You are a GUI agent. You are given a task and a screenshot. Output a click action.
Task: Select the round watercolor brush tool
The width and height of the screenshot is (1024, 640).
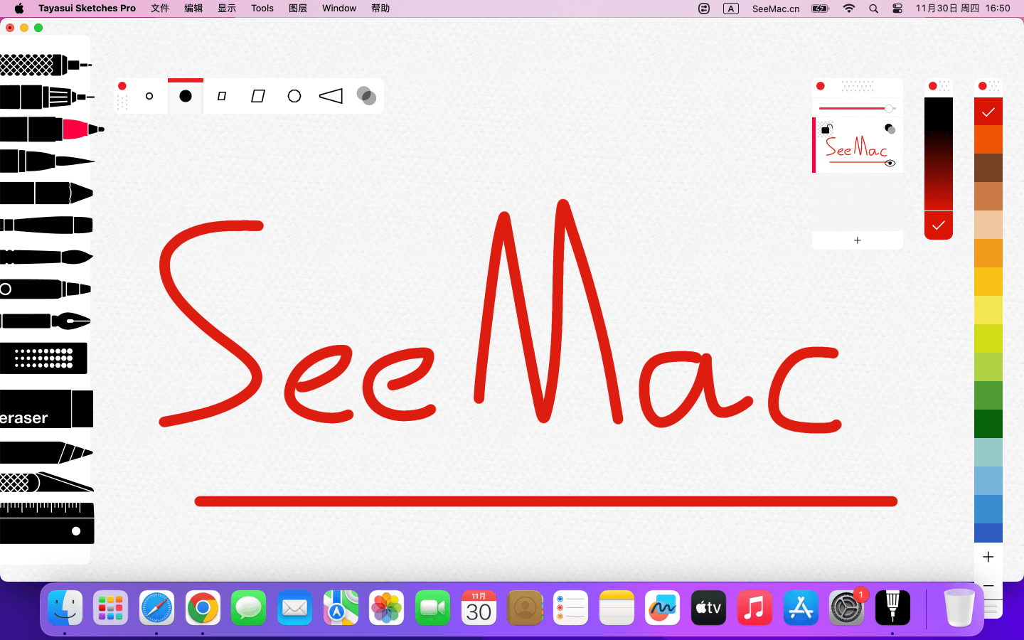[47, 257]
